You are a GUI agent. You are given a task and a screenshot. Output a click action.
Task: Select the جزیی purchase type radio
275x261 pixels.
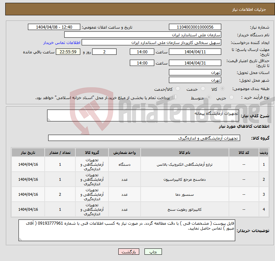231,97
